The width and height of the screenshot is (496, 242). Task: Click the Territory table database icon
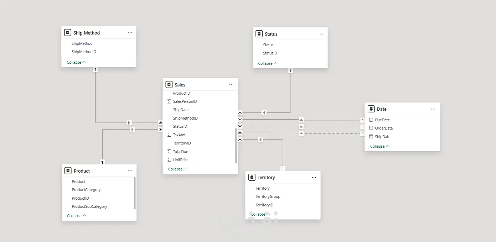pos(252,177)
